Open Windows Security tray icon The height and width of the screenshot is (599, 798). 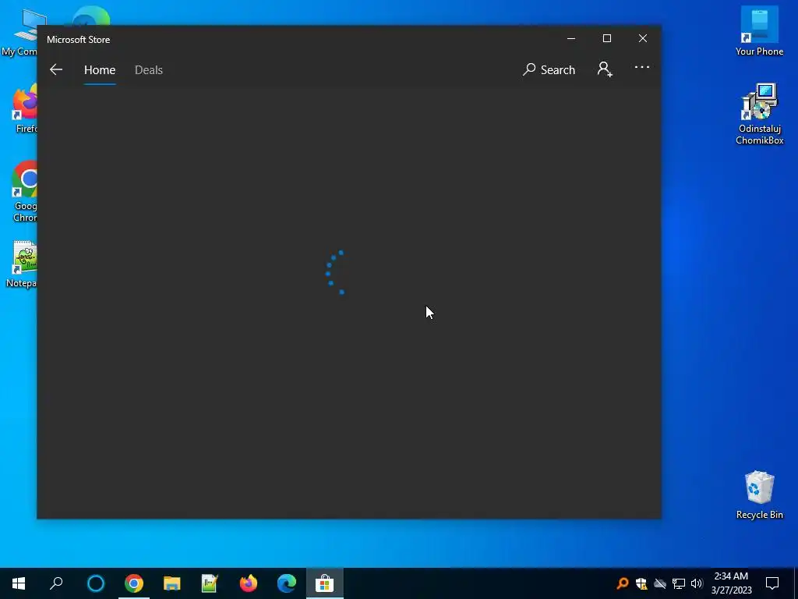click(641, 583)
